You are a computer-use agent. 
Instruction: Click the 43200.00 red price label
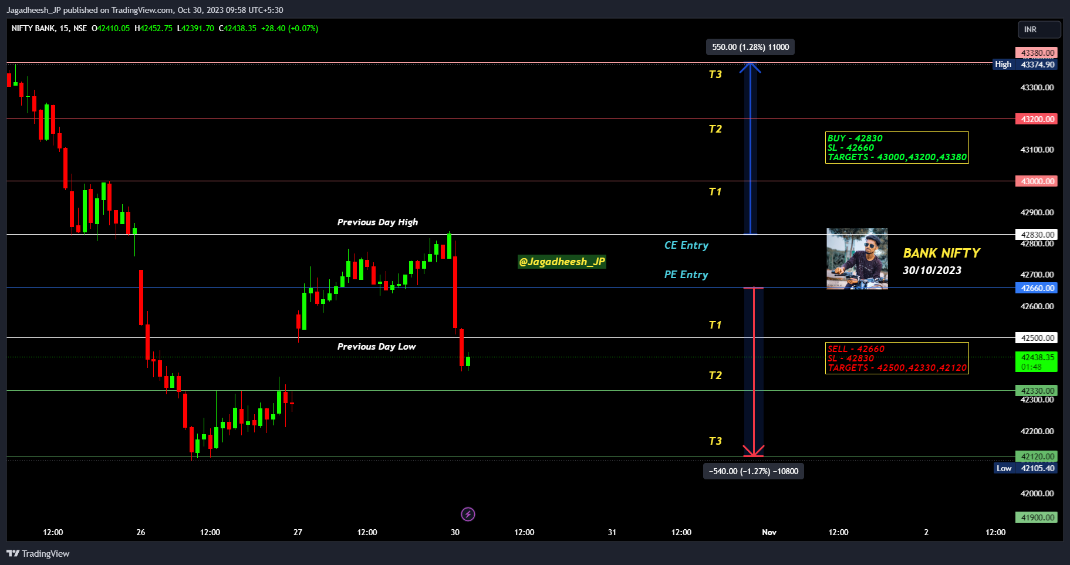[x=1037, y=119]
